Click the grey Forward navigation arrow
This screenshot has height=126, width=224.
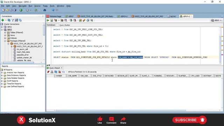tap(27, 10)
